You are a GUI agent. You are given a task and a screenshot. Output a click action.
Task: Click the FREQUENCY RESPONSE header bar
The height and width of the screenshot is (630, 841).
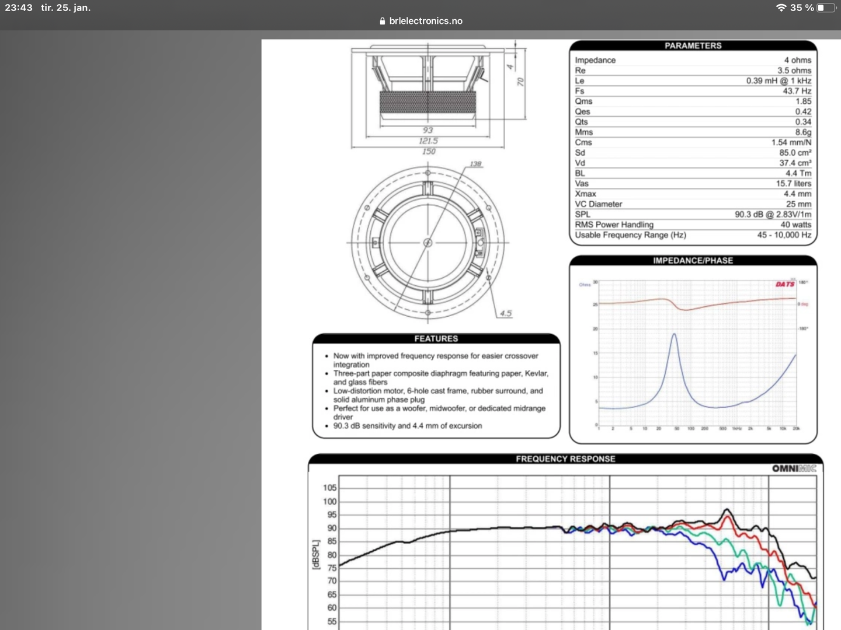click(565, 459)
